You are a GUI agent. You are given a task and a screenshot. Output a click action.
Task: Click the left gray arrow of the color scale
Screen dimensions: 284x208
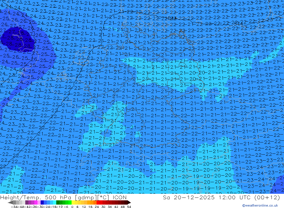[10, 202]
